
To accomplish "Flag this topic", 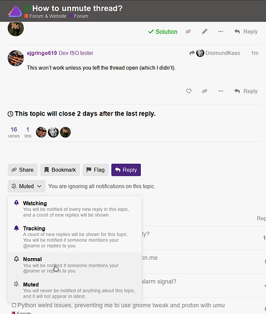I will (x=96, y=170).
